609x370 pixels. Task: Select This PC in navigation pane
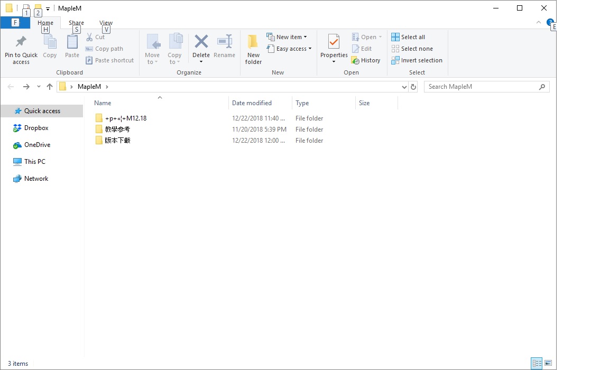[34, 162]
